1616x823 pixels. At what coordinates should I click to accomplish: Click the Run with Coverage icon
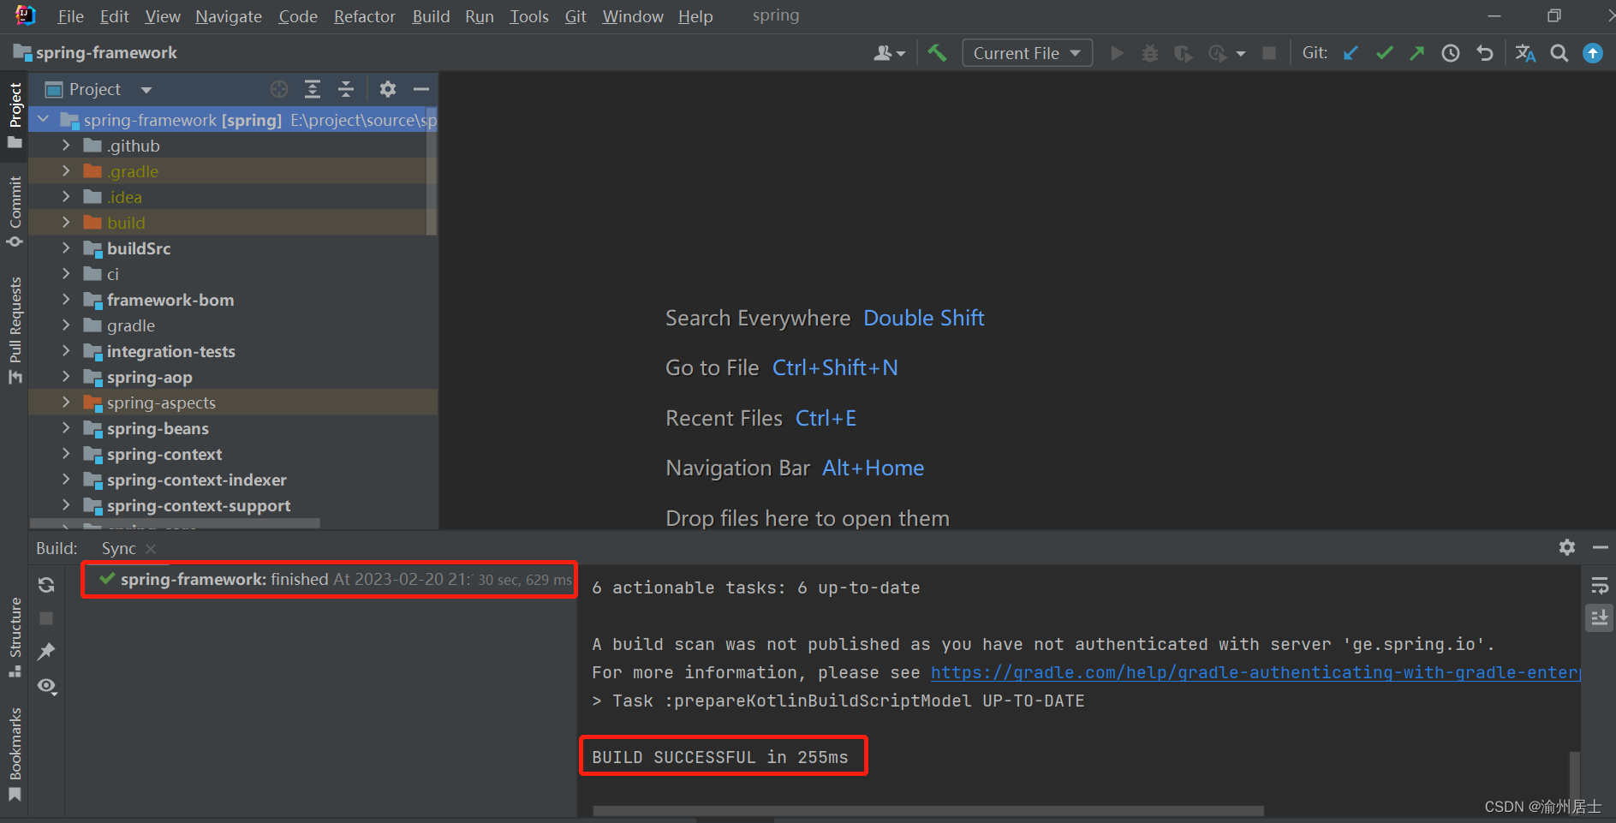pos(1184,53)
